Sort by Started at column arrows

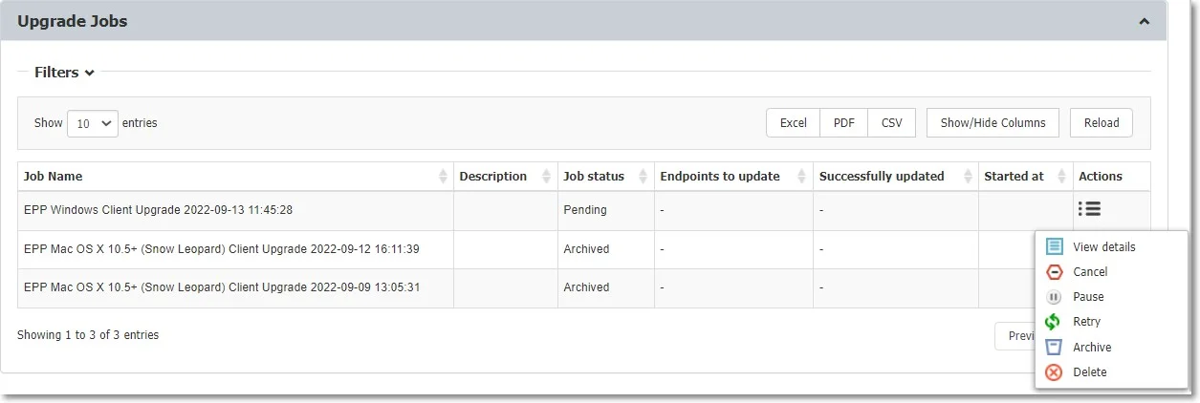[x=1062, y=177]
